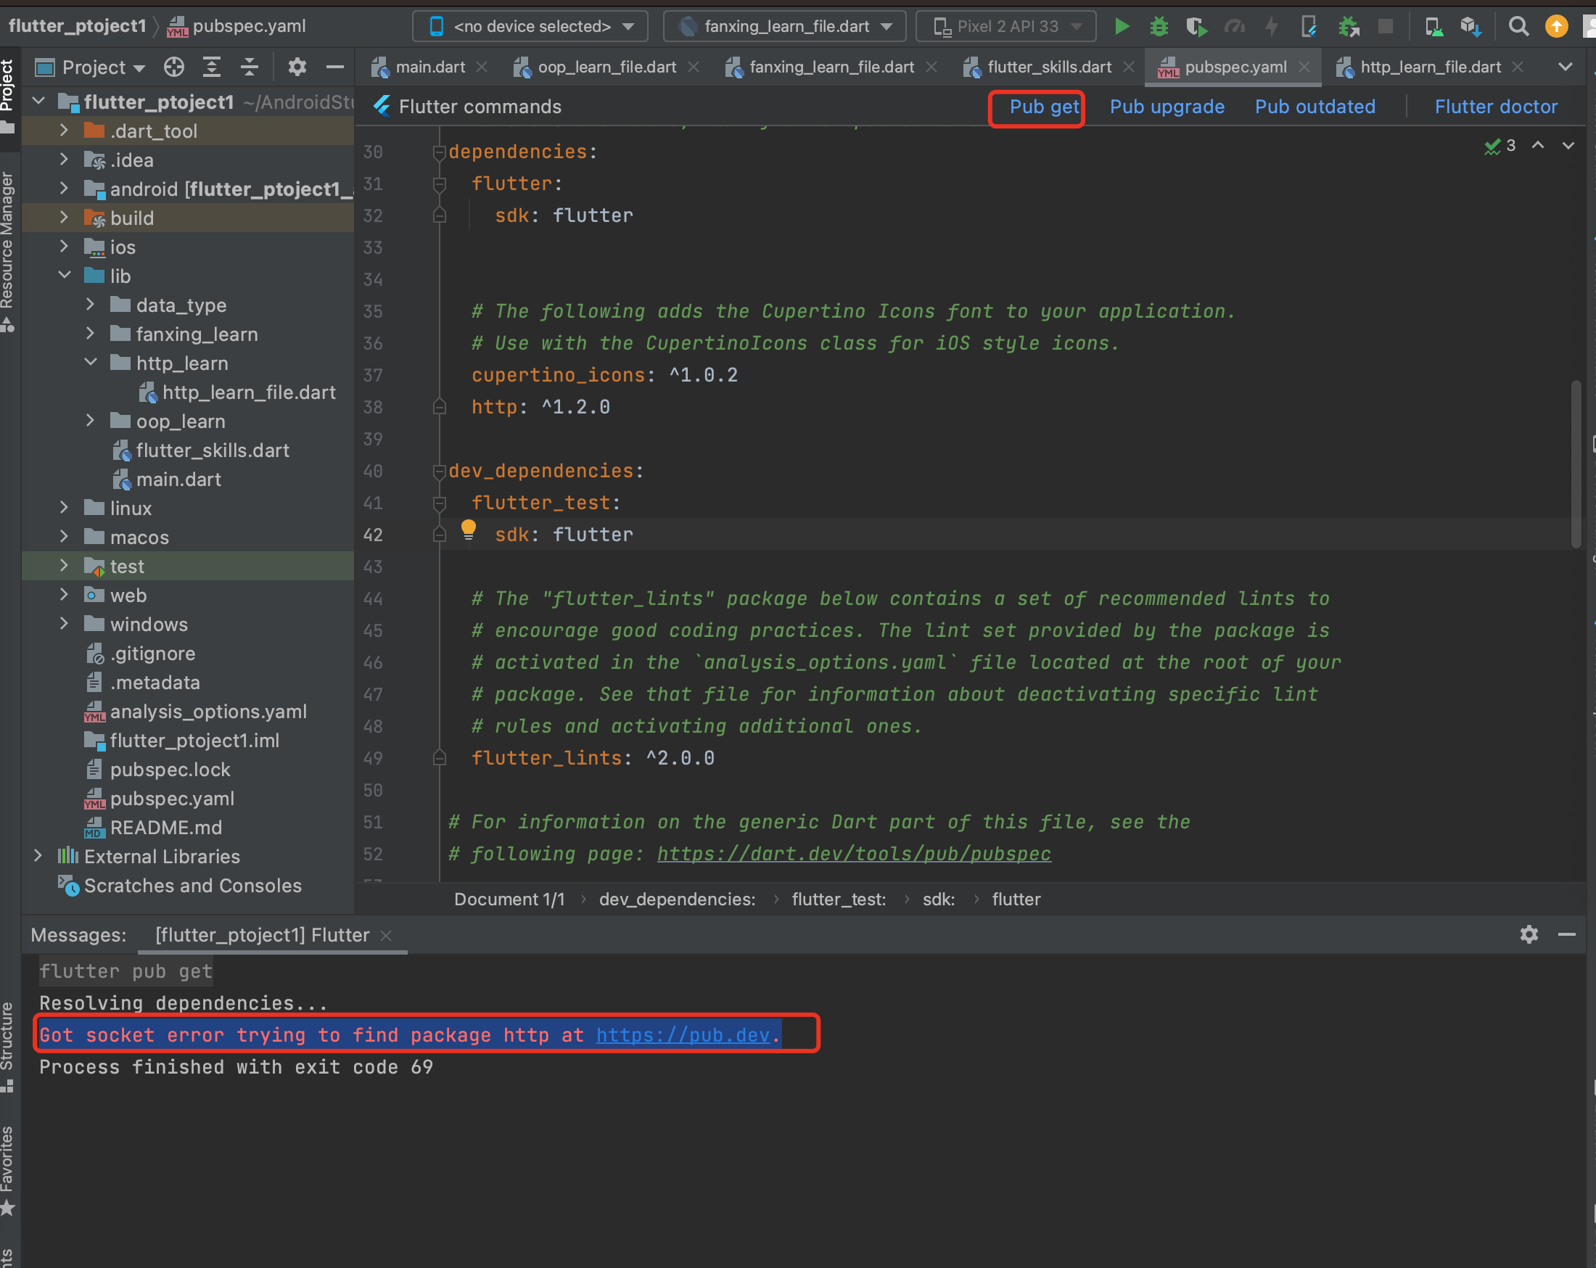Close the pubspec.yaml tab
Image resolution: width=1596 pixels, height=1268 pixels.
pos(1304,67)
